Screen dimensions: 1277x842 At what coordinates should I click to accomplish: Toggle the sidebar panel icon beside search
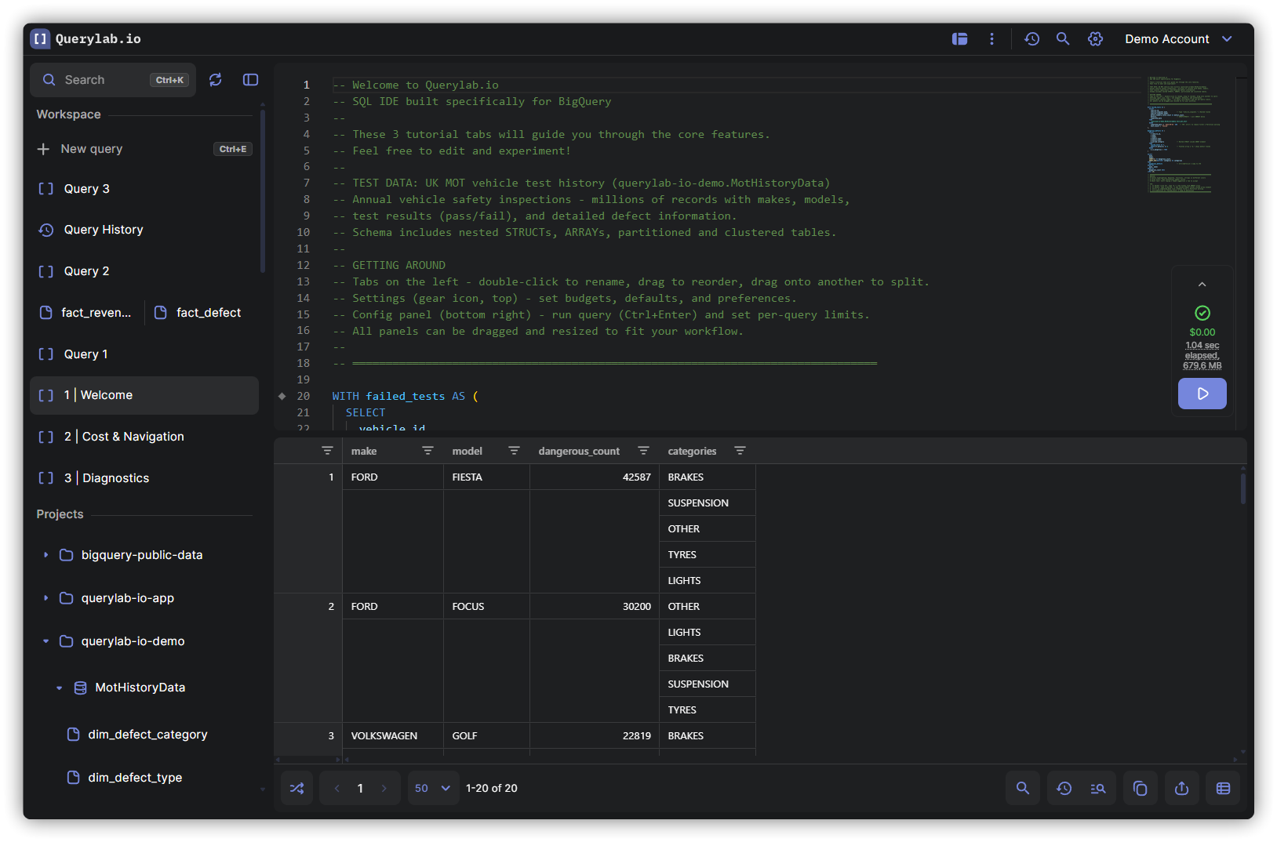tap(251, 80)
